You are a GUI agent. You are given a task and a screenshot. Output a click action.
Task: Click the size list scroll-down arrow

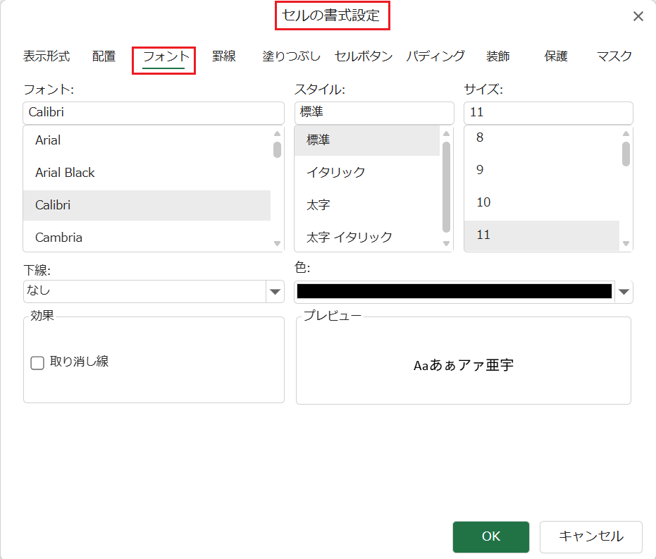pos(626,243)
